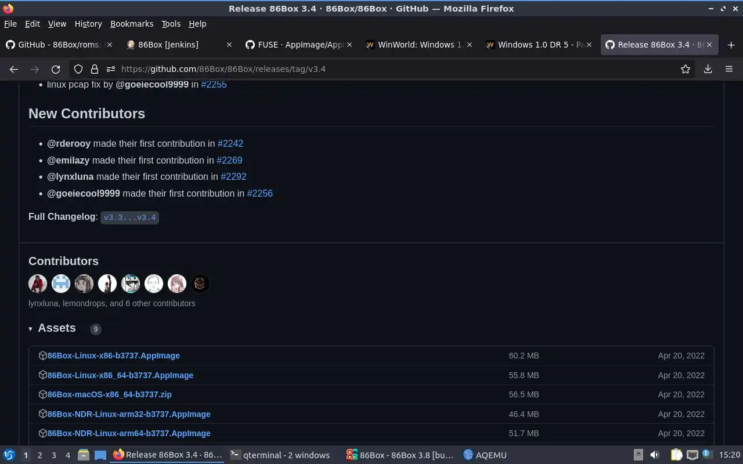Close the 86Box [Jenkins] tab
This screenshot has width=743, height=464.
(x=229, y=45)
